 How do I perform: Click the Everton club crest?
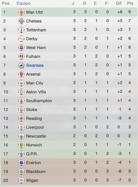[x=21, y=163]
